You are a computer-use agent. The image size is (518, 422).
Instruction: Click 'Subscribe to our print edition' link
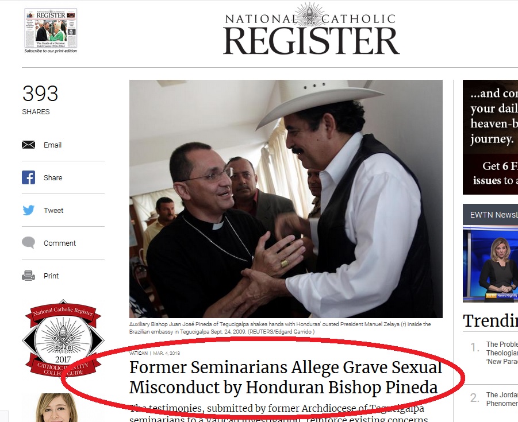pyautogui.click(x=51, y=51)
